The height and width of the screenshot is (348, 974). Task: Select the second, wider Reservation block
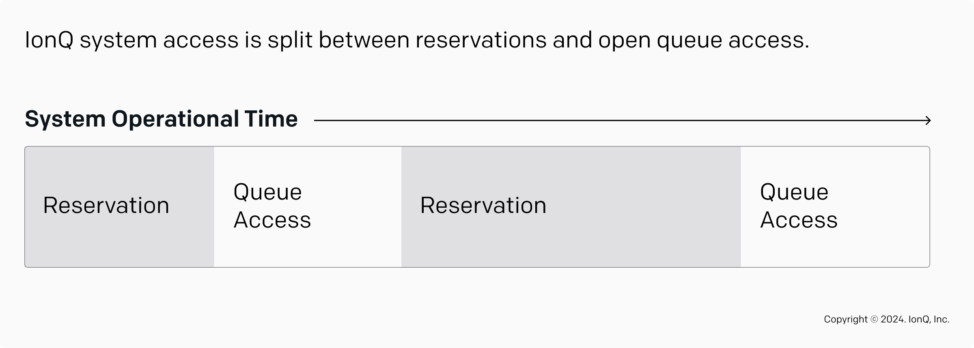click(x=571, y=206)
